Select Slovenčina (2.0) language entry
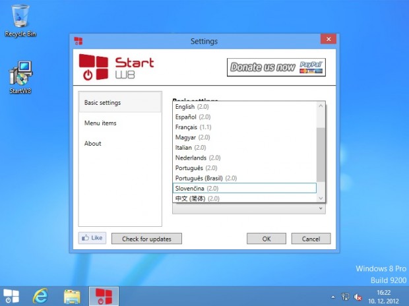Viewport: 409px width, 306px height. coord(245,188)
